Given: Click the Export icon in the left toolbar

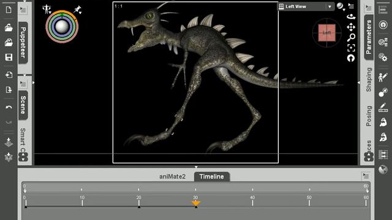Looking at the screenshot, I should [x=9, y=90].
